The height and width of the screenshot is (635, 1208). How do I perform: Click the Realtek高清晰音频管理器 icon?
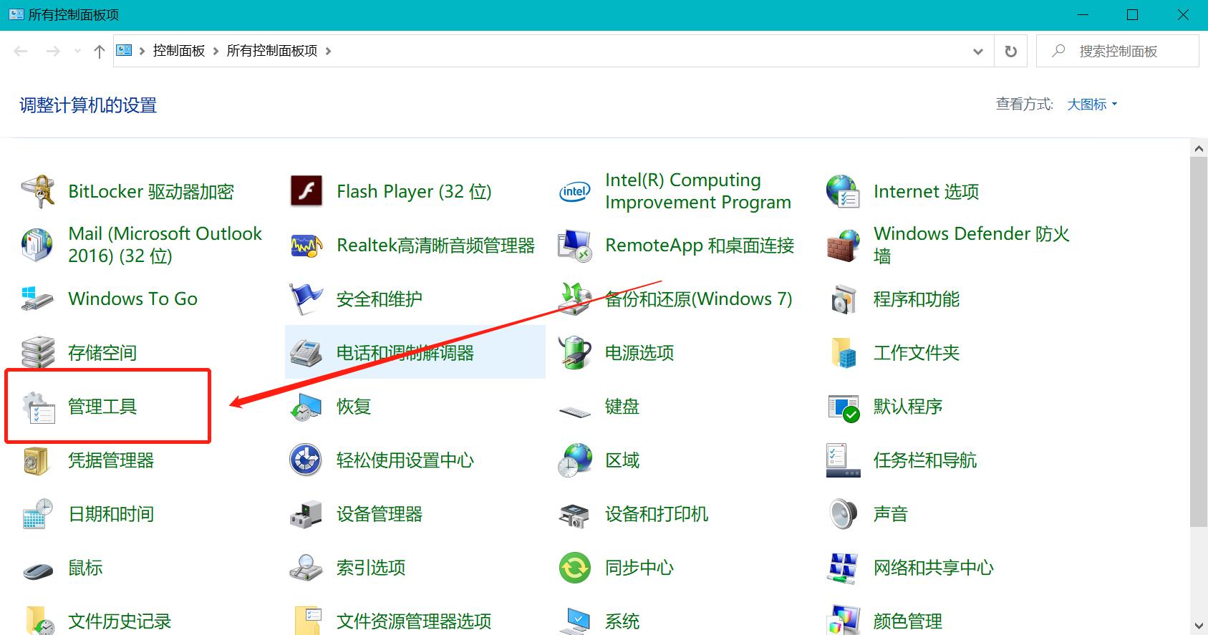[x=306, y=245]
